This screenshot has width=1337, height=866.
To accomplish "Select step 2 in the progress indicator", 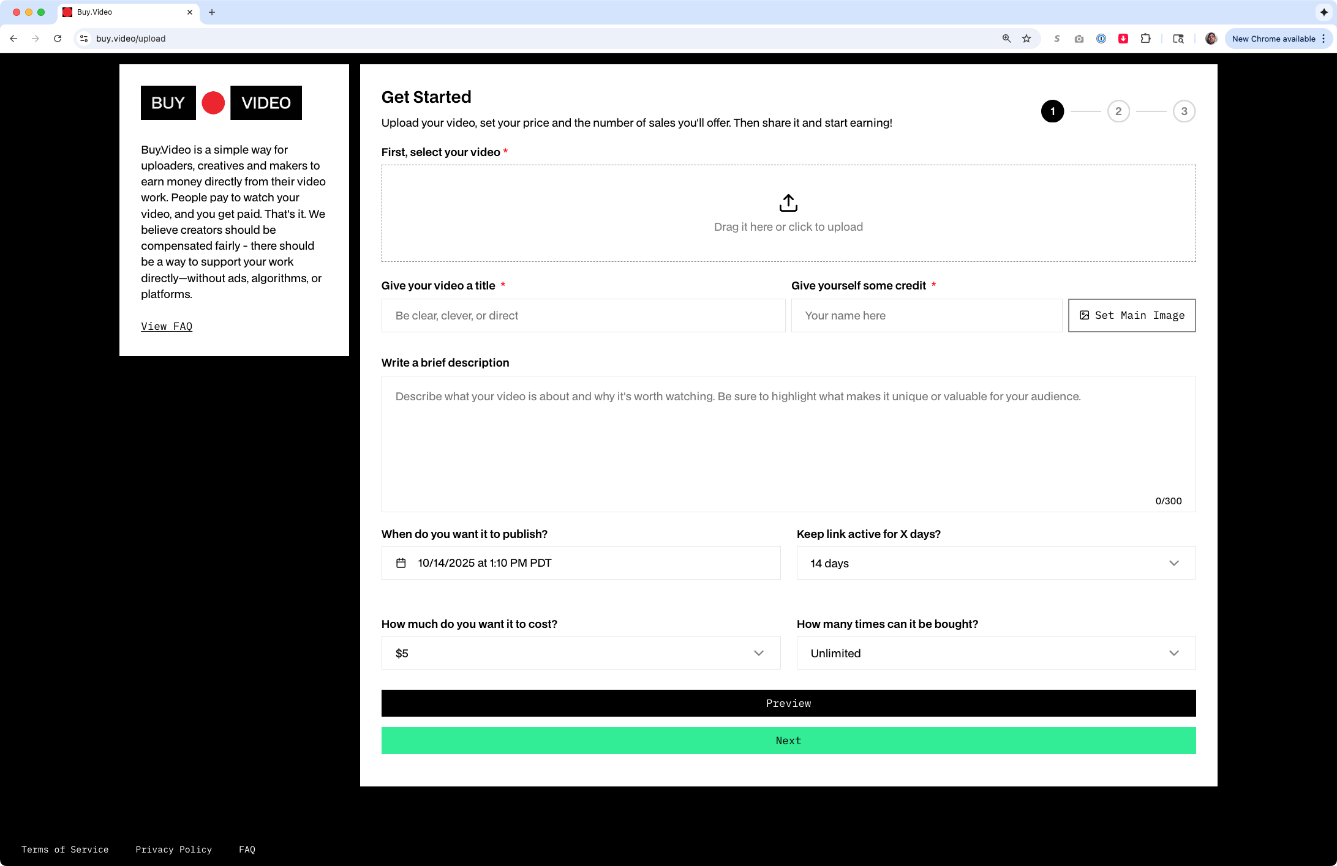I will point(1118,111).
